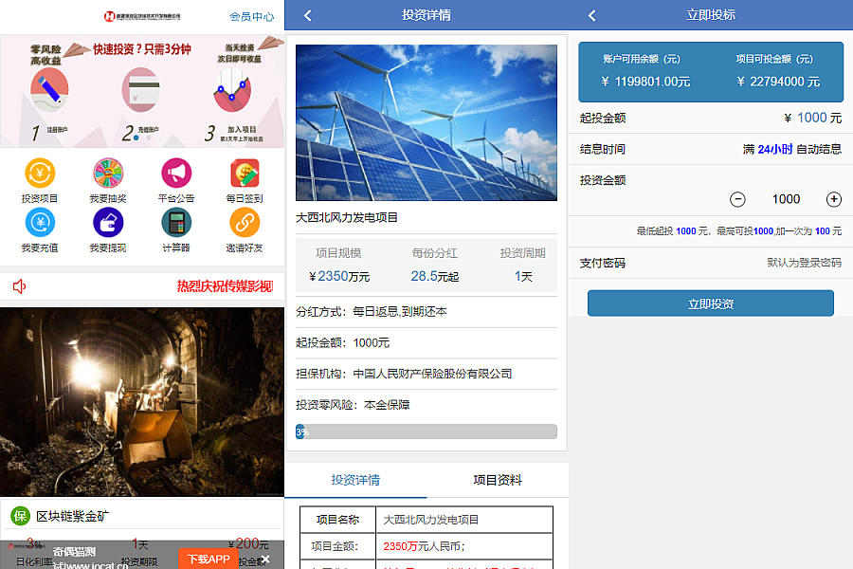Screen dimensions: 853x569
Task: Click the 3% project progress bar
Action: 426,431
